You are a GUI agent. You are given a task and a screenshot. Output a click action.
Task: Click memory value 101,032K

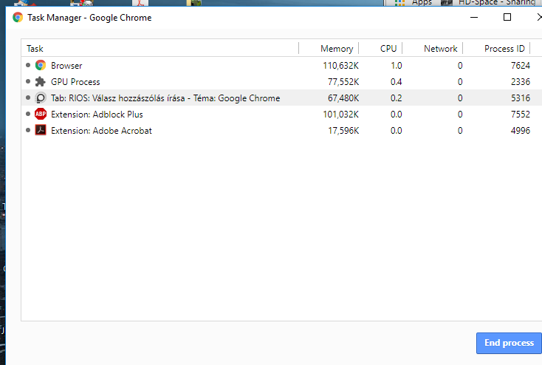pyautogui.click(x=341, y=115)
